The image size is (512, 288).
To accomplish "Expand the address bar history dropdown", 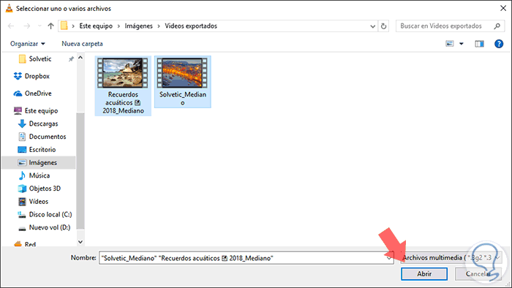I will (372, 26).
